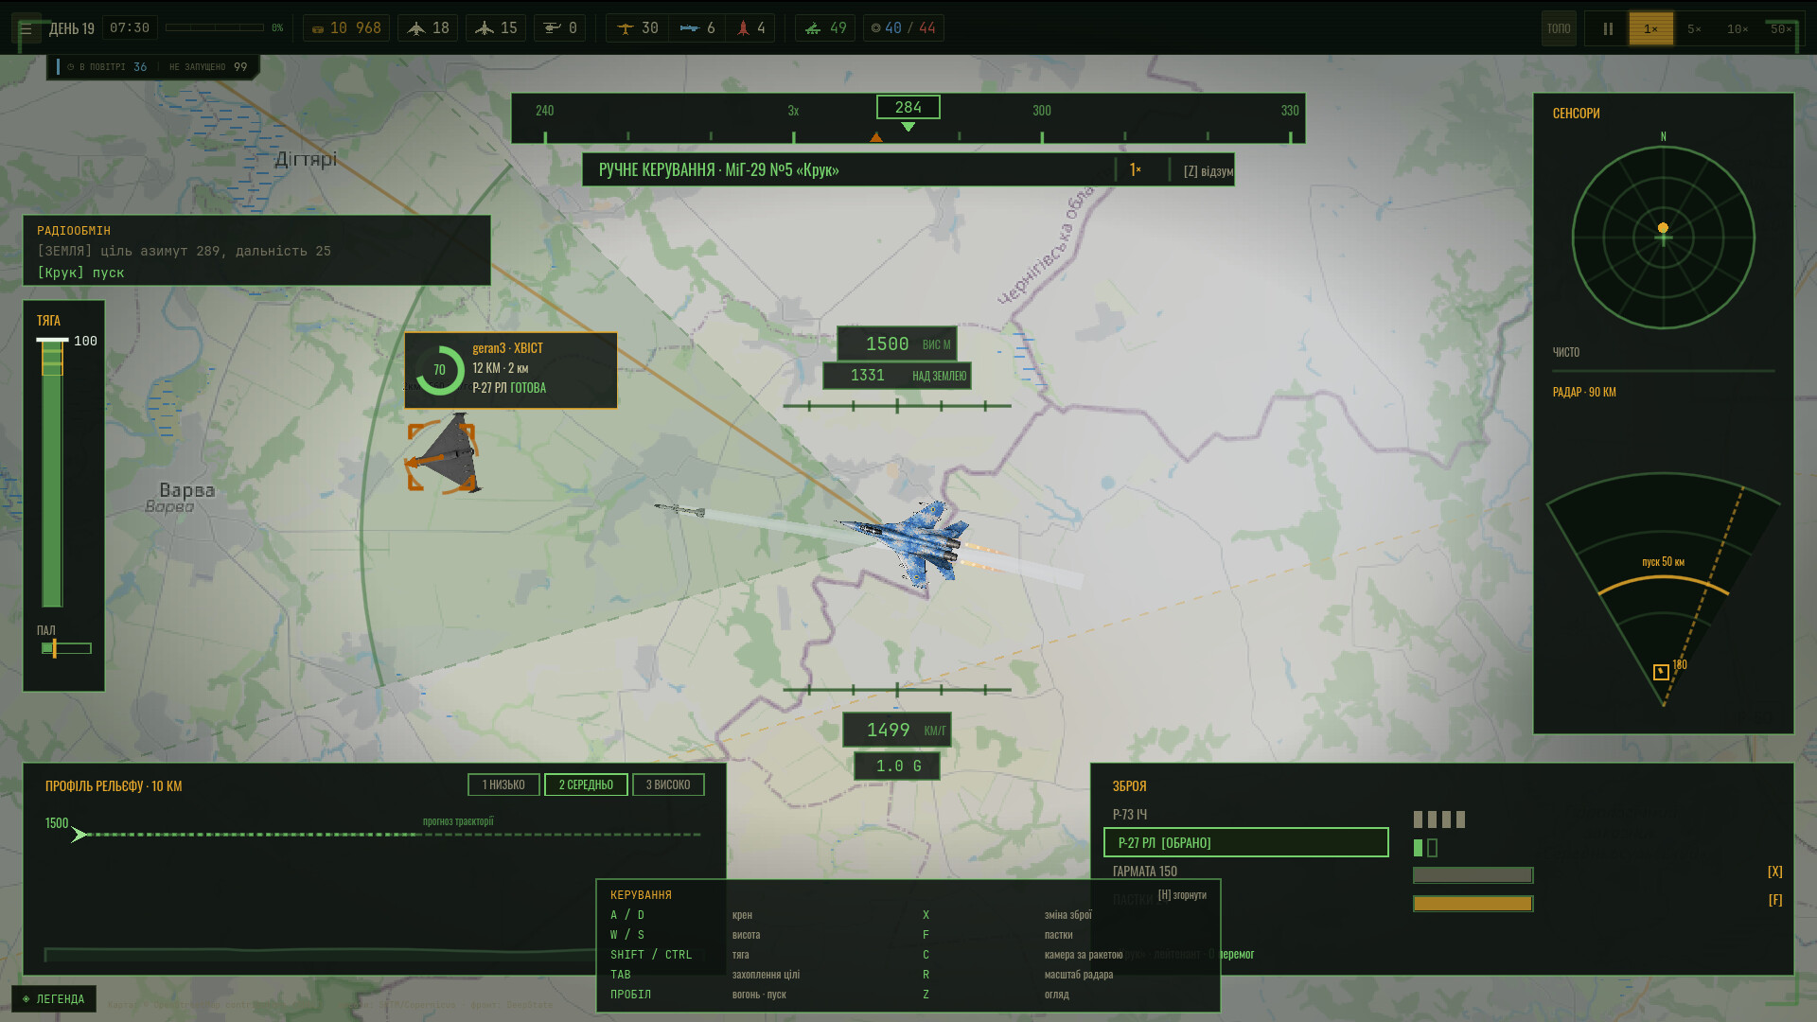This screenshot has height=1022, width=1817.
Task: Set game speed to 10×
Action: click(x=1738, y=29)
